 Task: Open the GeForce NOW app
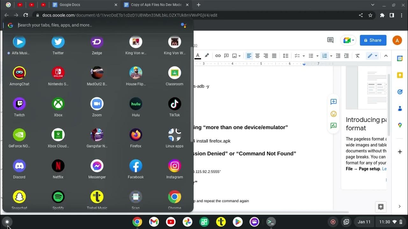pyautogui.click(x=19, y=135)
